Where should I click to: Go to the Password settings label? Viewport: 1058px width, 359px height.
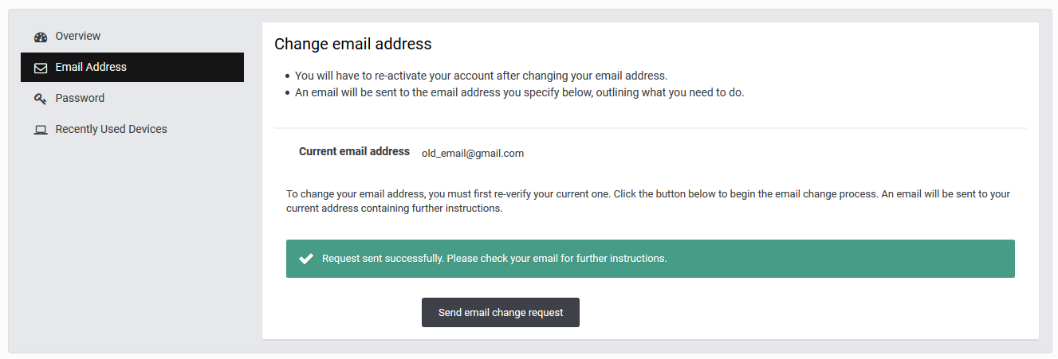(80, 98)
